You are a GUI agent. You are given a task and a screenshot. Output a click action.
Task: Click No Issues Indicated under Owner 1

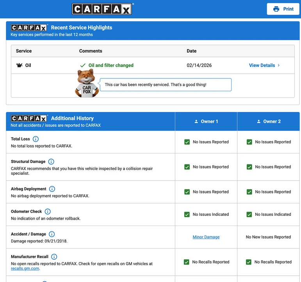coord(211,214)
